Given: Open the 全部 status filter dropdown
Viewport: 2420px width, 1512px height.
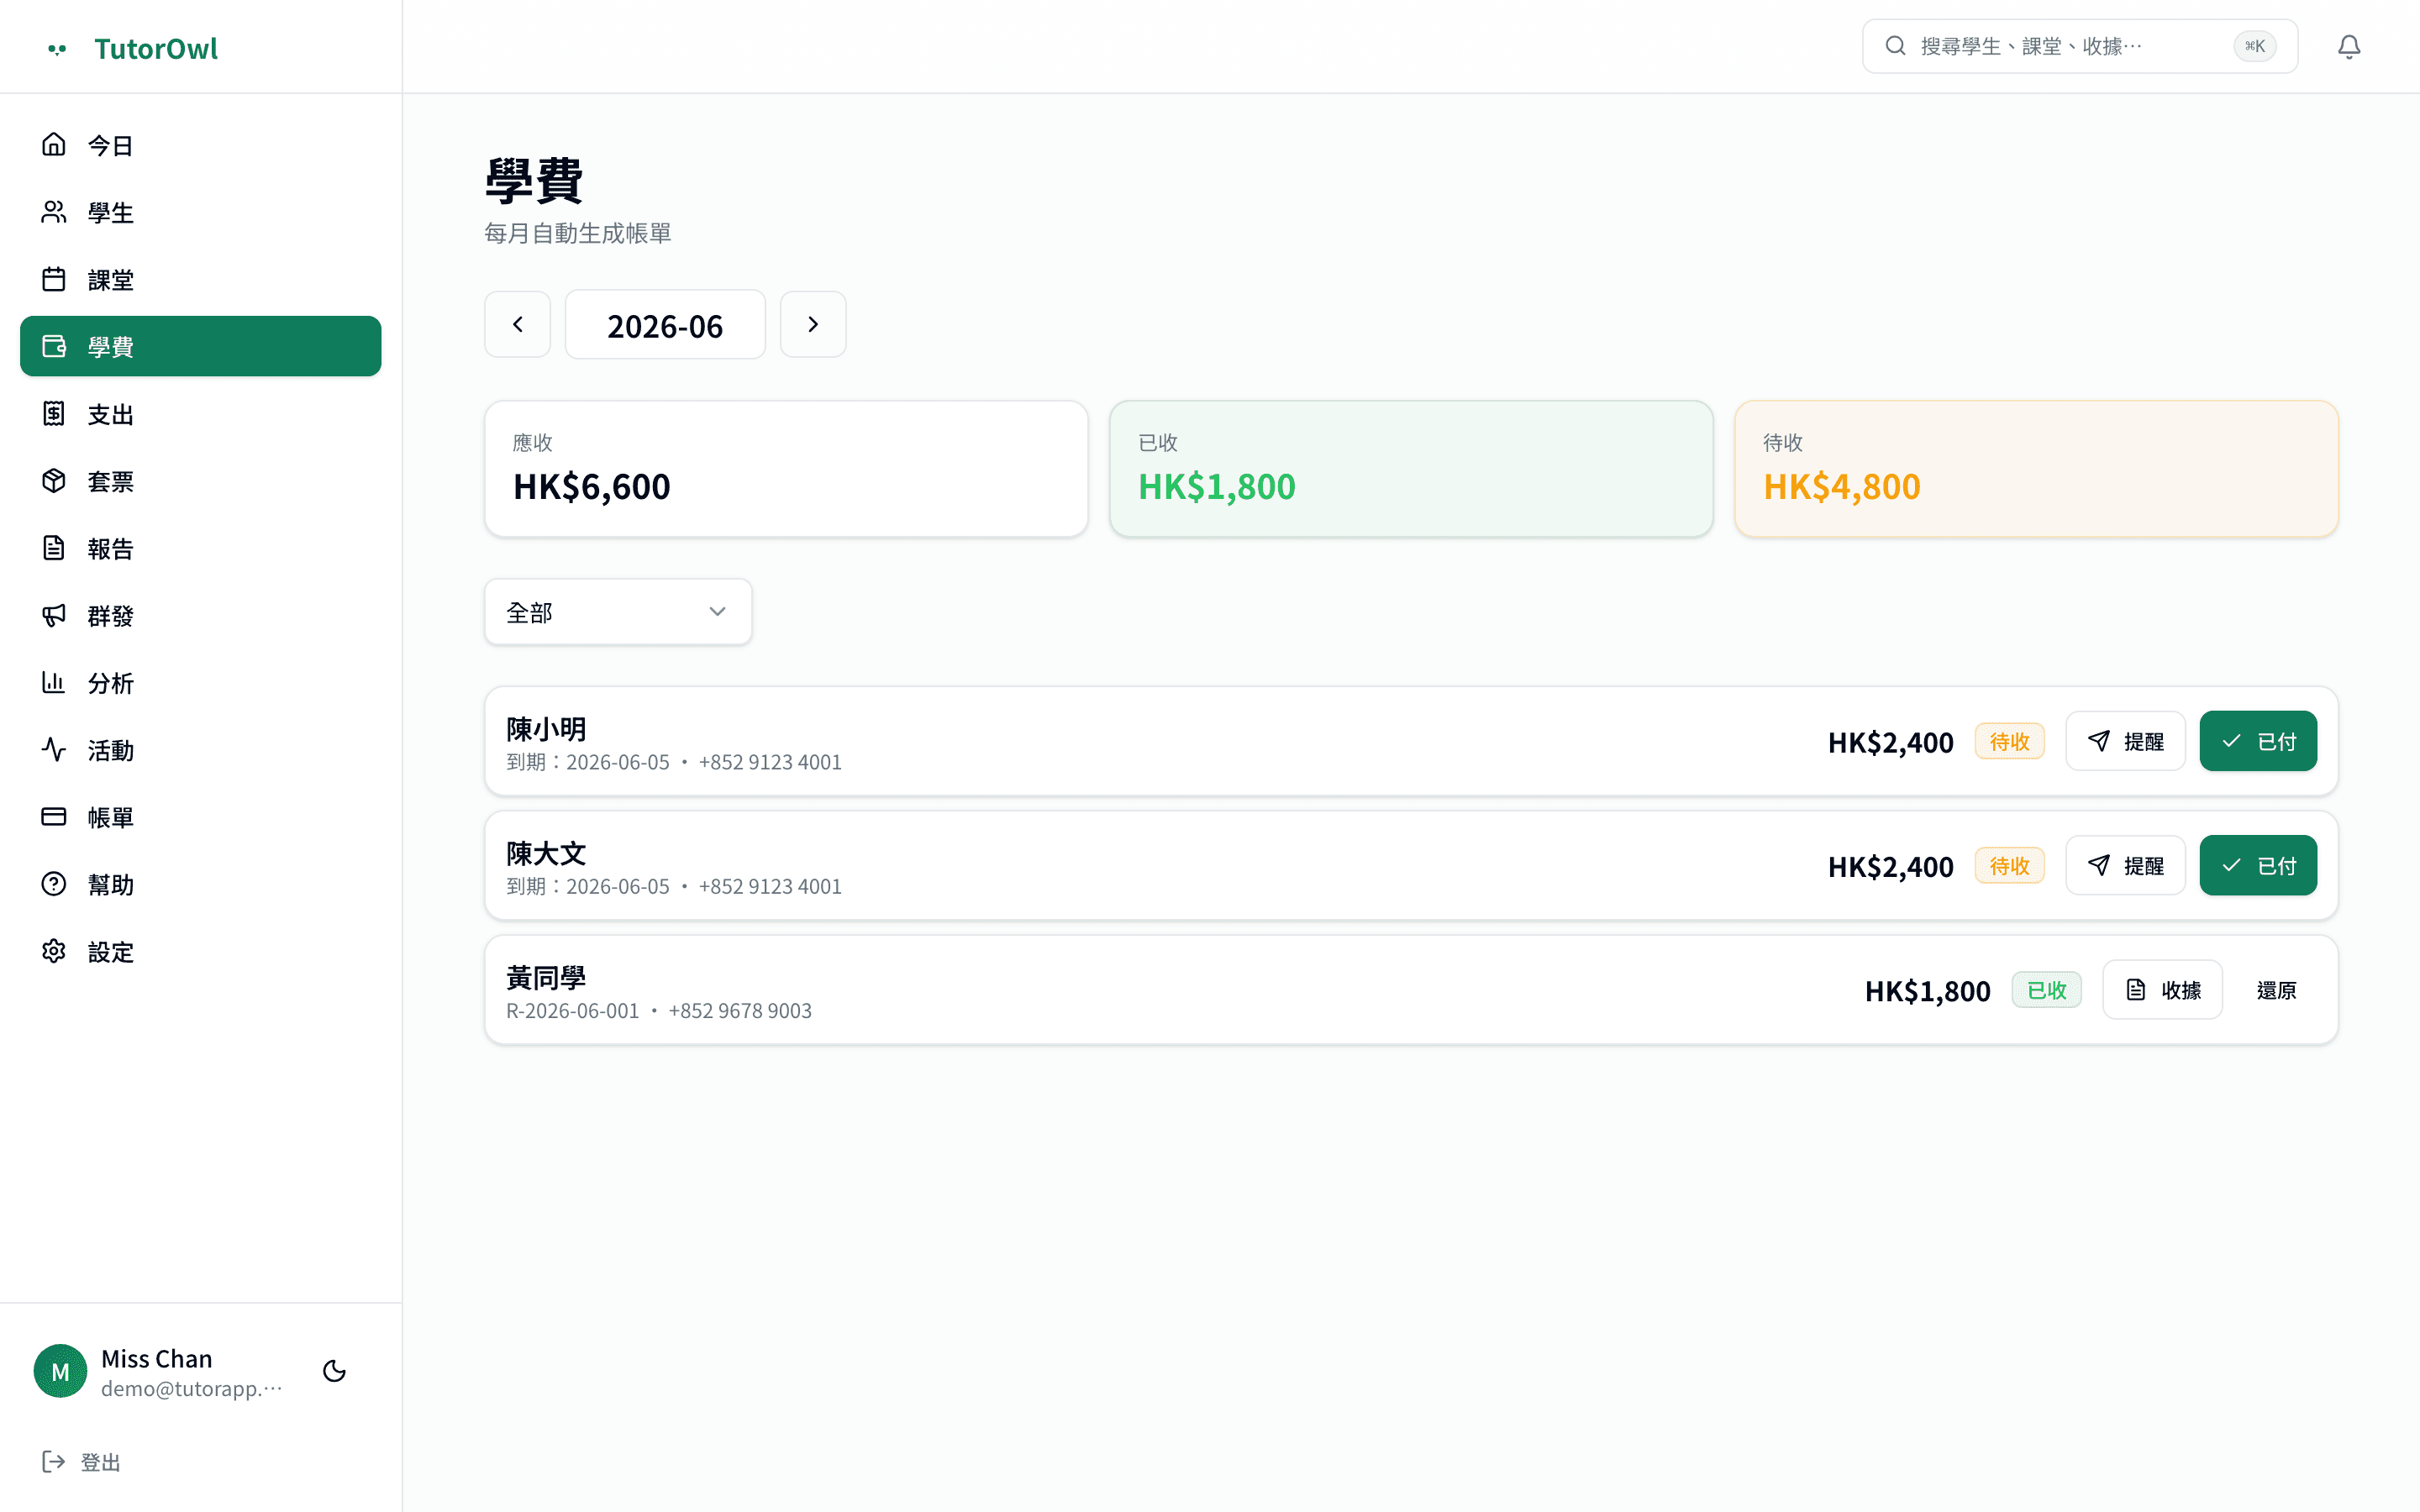Looking at the screenshot, I should pyautogui.click(x=618, y=612).
